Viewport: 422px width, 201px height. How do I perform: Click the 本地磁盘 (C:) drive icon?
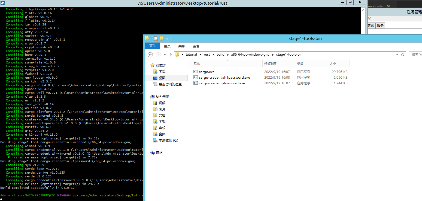click(x=155, y=140)
